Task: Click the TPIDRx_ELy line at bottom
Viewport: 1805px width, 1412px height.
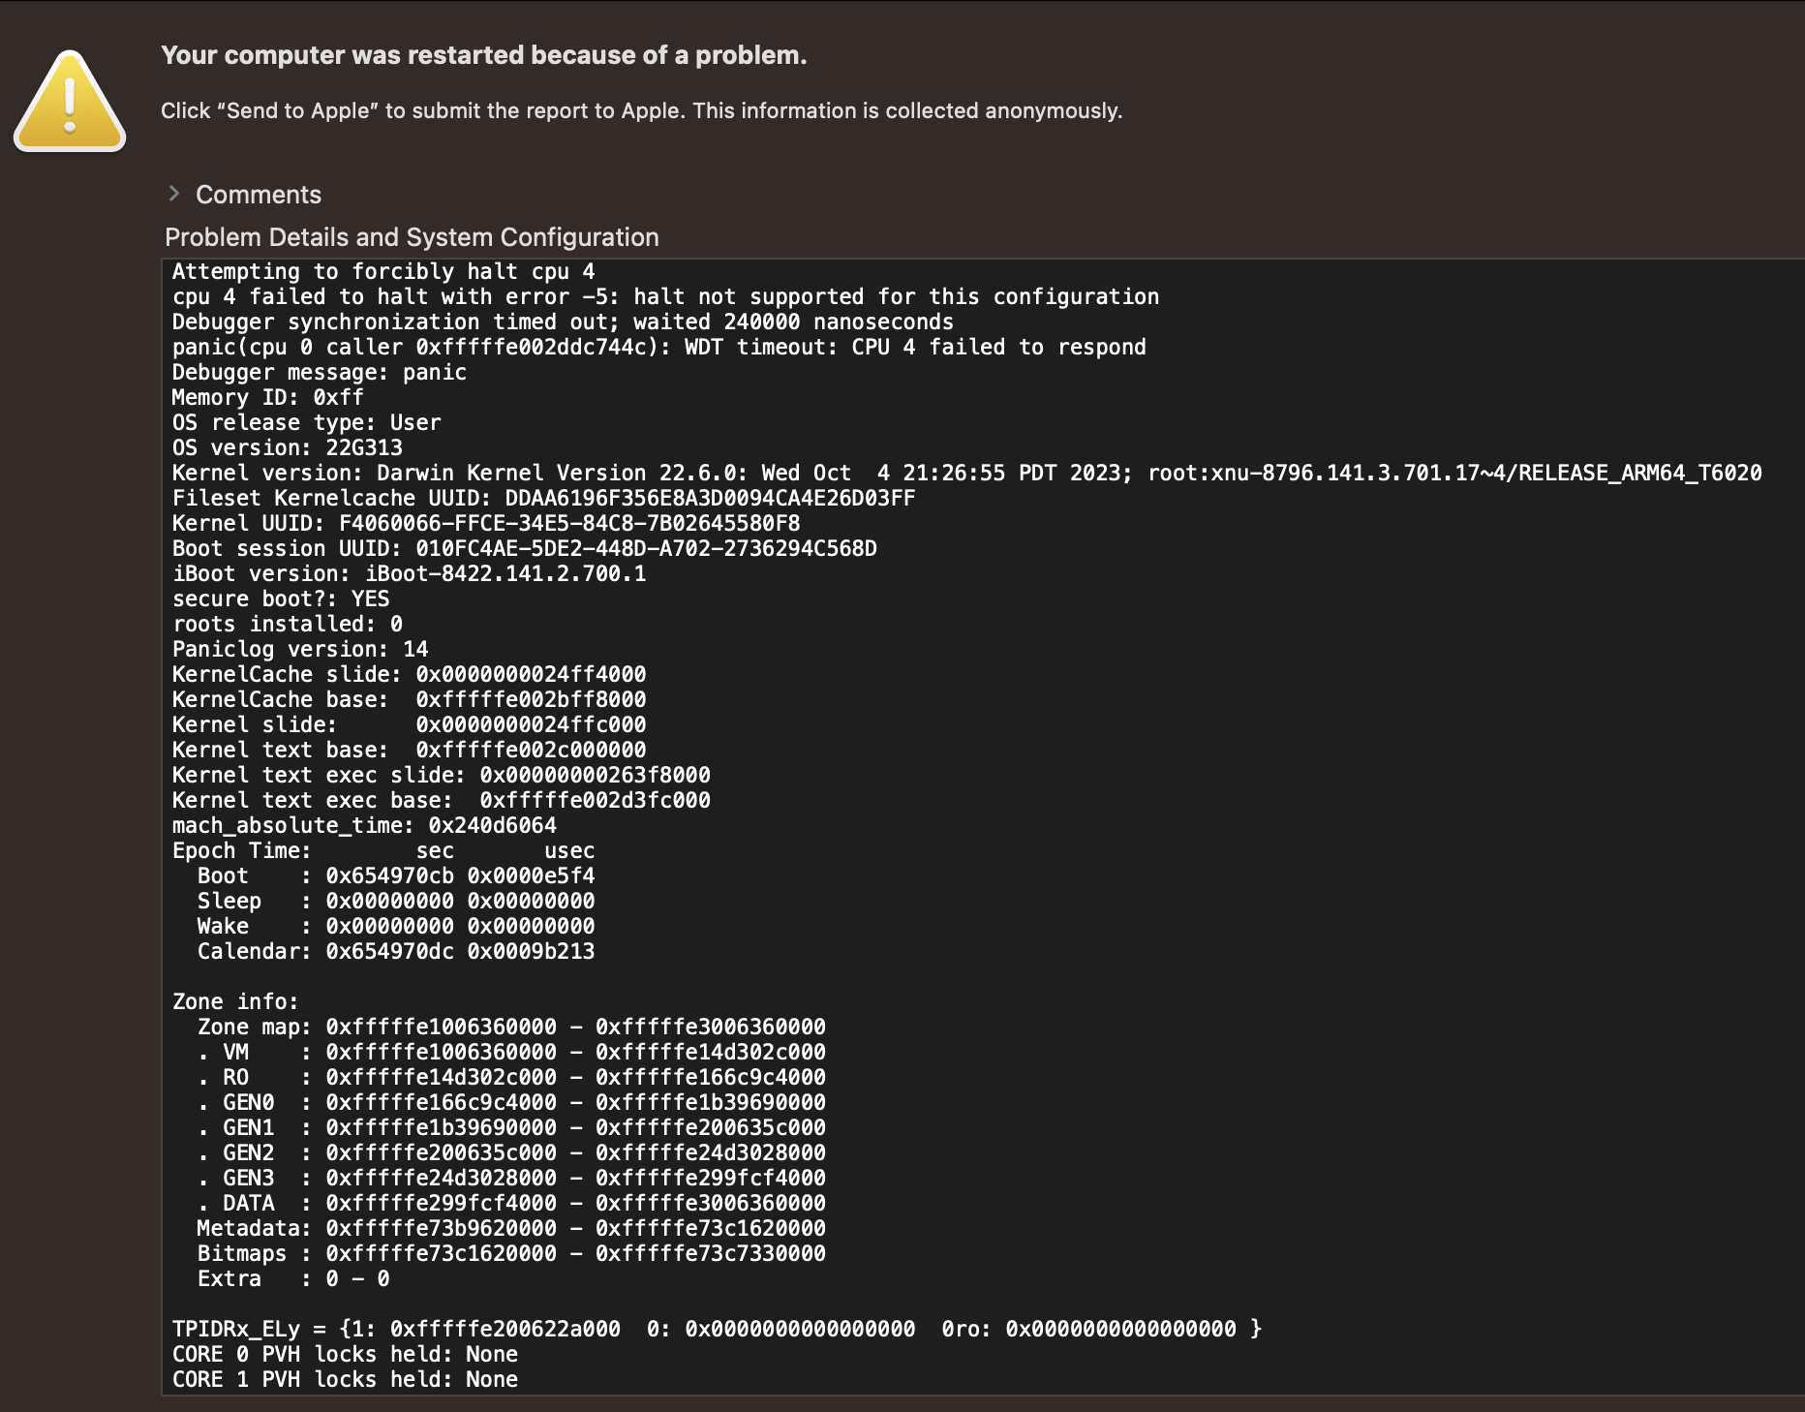Action: coord(715,1329)
